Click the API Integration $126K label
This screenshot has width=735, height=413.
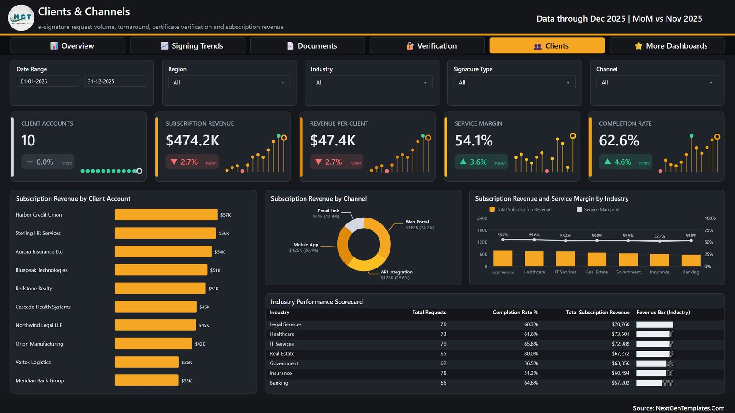(396, 275)
